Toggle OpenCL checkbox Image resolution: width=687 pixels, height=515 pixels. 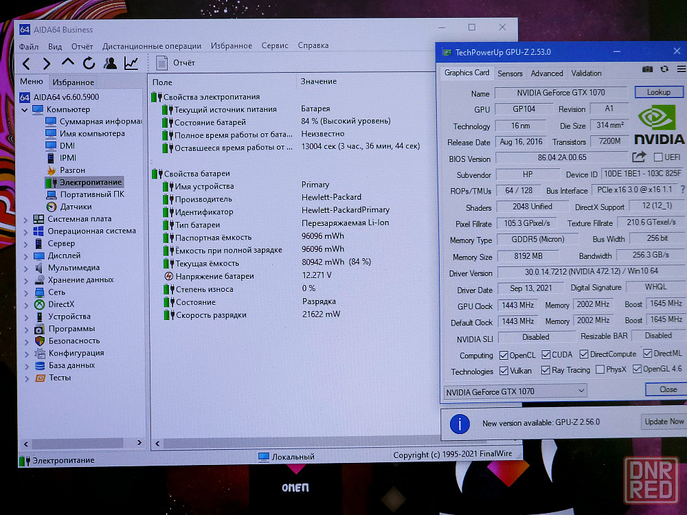pyautogui.click(x=504, y=355)
